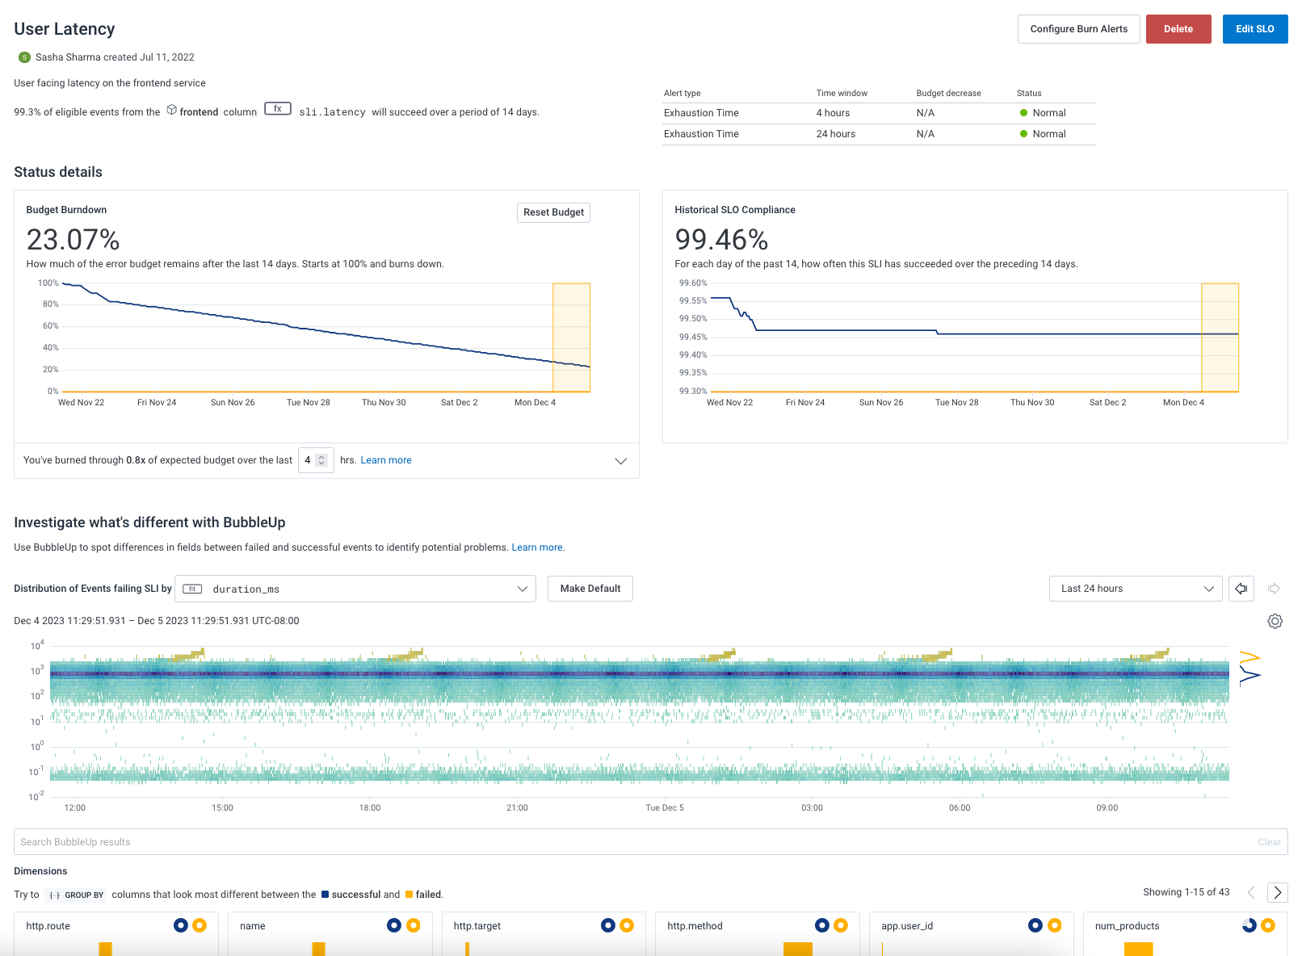1302x956 pixels.
Task: Click the Time window column header
Action: tap(842, 94)
